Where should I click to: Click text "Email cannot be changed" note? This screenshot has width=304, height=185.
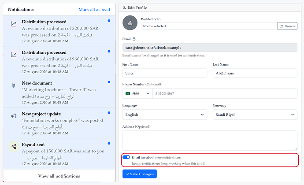[x=163, y=55]
